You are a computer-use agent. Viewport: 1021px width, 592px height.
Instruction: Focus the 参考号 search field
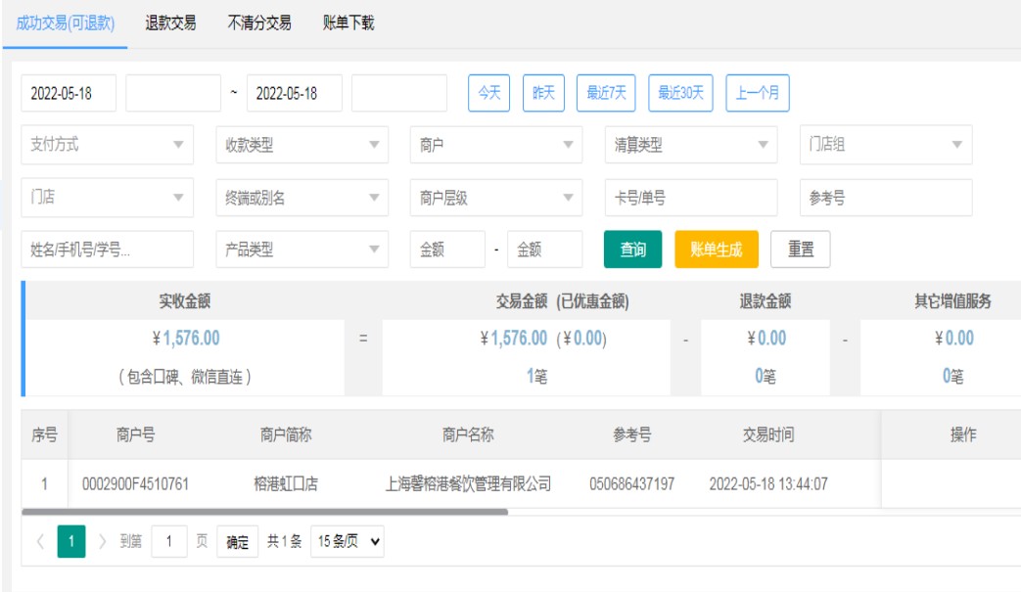(x=885, y=198)
